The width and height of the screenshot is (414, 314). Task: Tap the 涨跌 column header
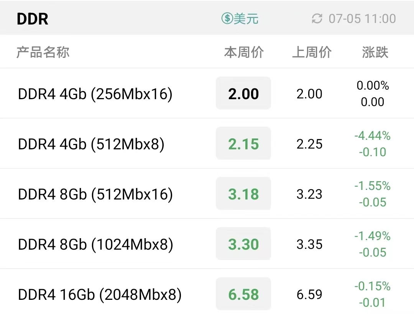coord(375,52)
